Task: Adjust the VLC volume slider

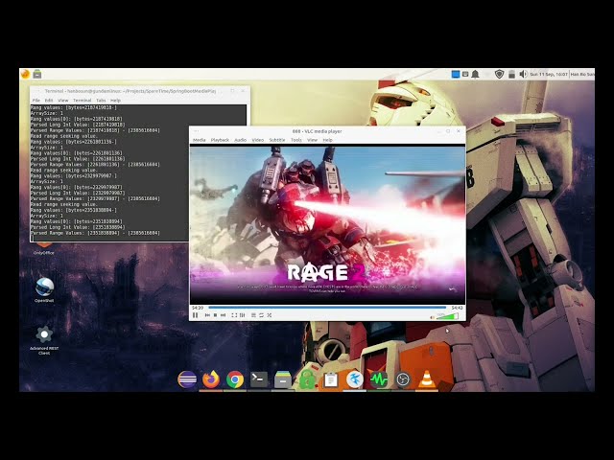Action: 447,316
